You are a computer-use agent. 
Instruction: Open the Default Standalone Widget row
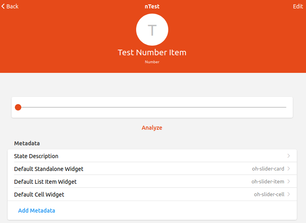(x=49, y=169)
